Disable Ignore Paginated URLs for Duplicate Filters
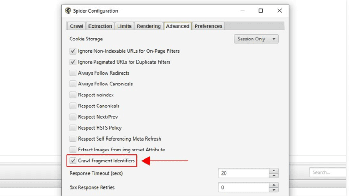The image size is (350, 196). pos(73,62)
